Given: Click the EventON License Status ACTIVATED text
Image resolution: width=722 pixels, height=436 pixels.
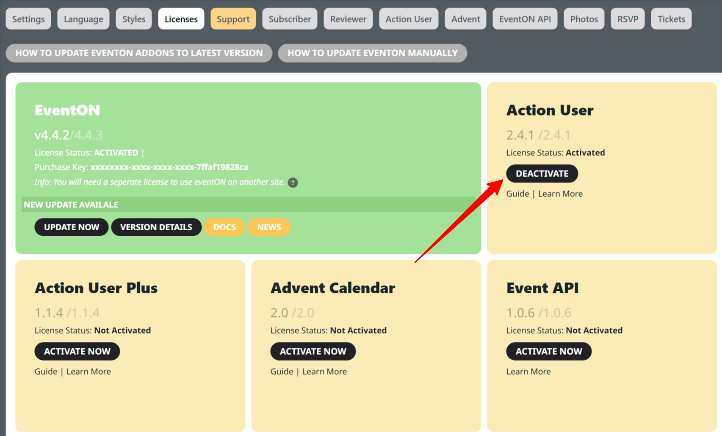Looking at the screenshot, I should (116, 153).
